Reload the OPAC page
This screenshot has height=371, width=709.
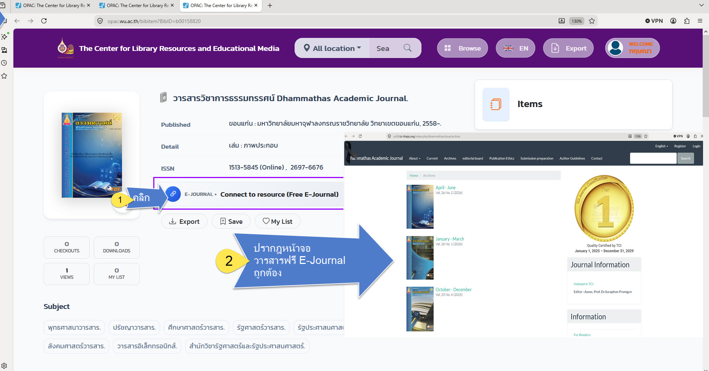[44, 21]
